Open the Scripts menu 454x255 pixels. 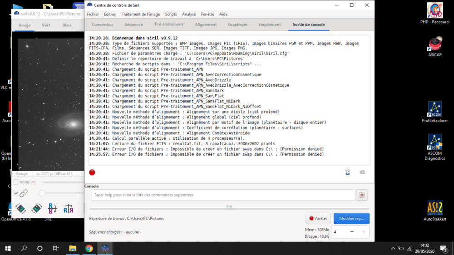171,14
